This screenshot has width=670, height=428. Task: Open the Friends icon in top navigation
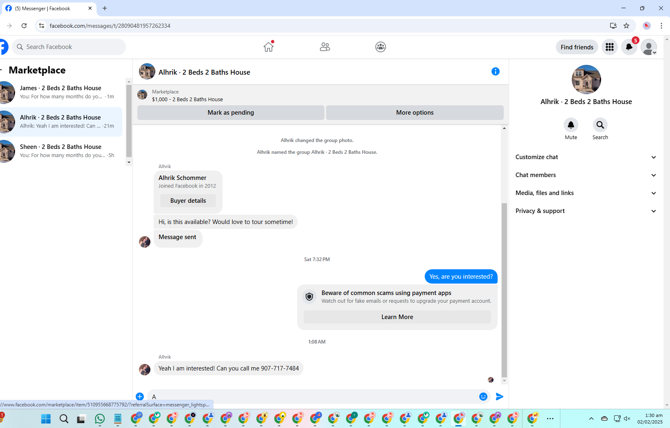[x=325, y=47]
